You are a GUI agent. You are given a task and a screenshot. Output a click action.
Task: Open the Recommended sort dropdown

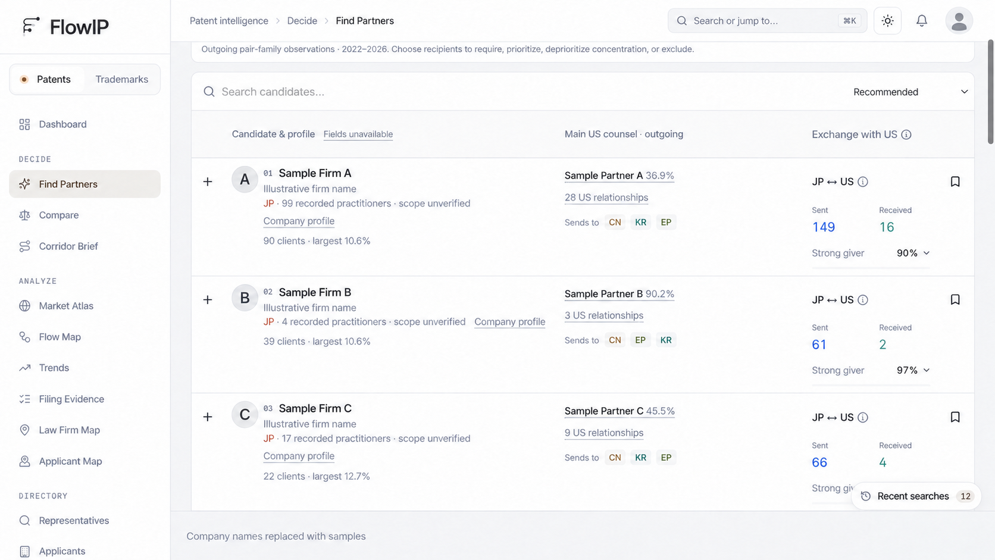910,92
